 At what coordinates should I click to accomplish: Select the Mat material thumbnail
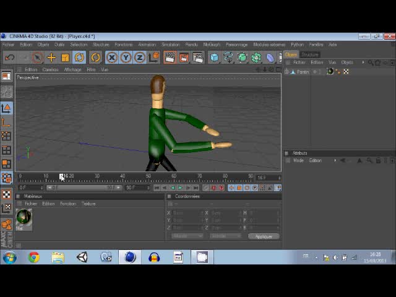[24, 217]
